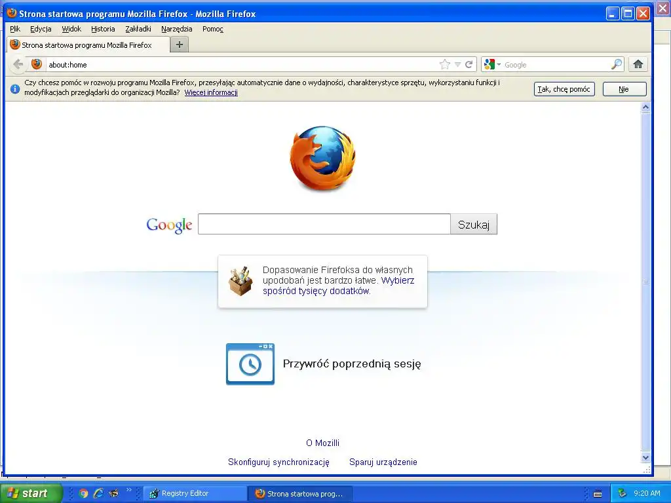Click the Firefox site identity icon
Viewport: 671px width, 503px height.
(37, 65)
